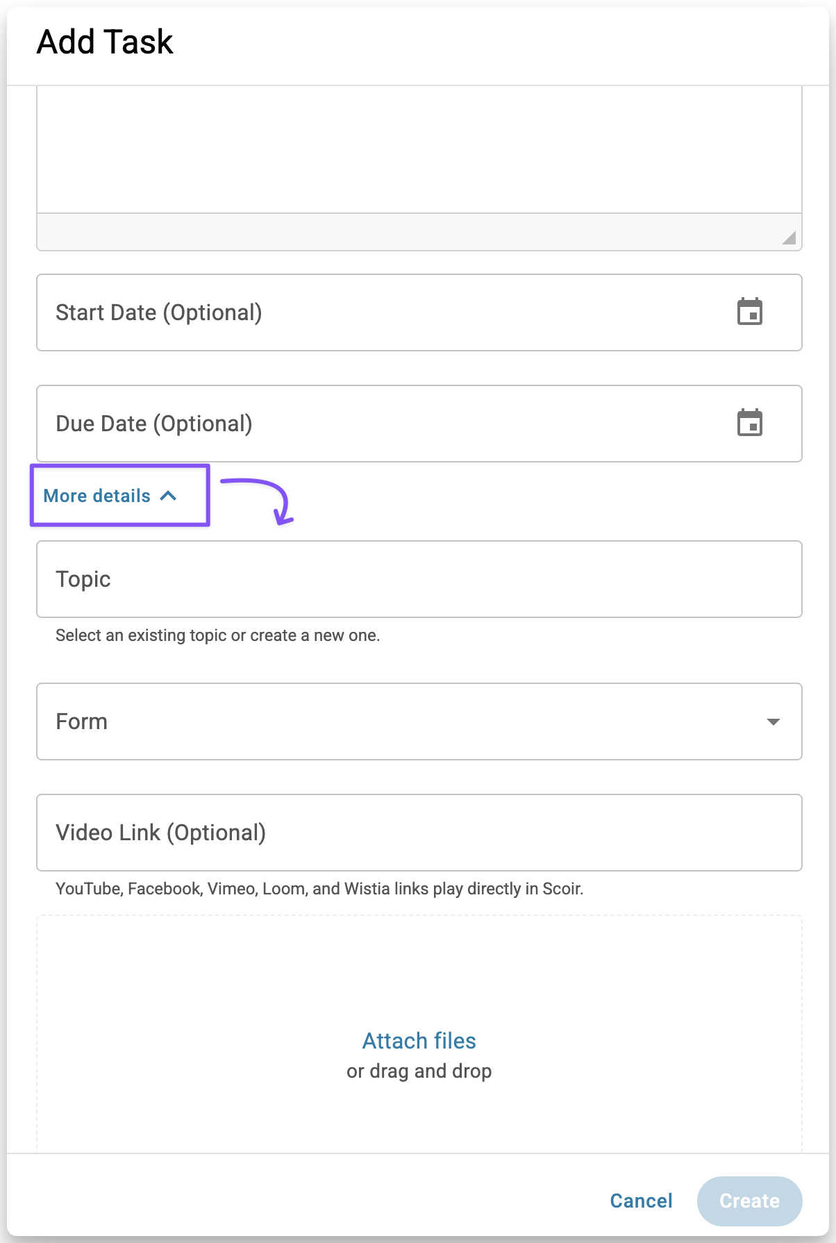Viewport: 836px width, 1243px height.
Task: Click the Form dropdown arrow
Action: [x=773, y=722]
